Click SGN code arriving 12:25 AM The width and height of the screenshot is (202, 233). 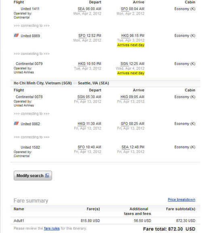pyautogui.click(x=124, y=64)
